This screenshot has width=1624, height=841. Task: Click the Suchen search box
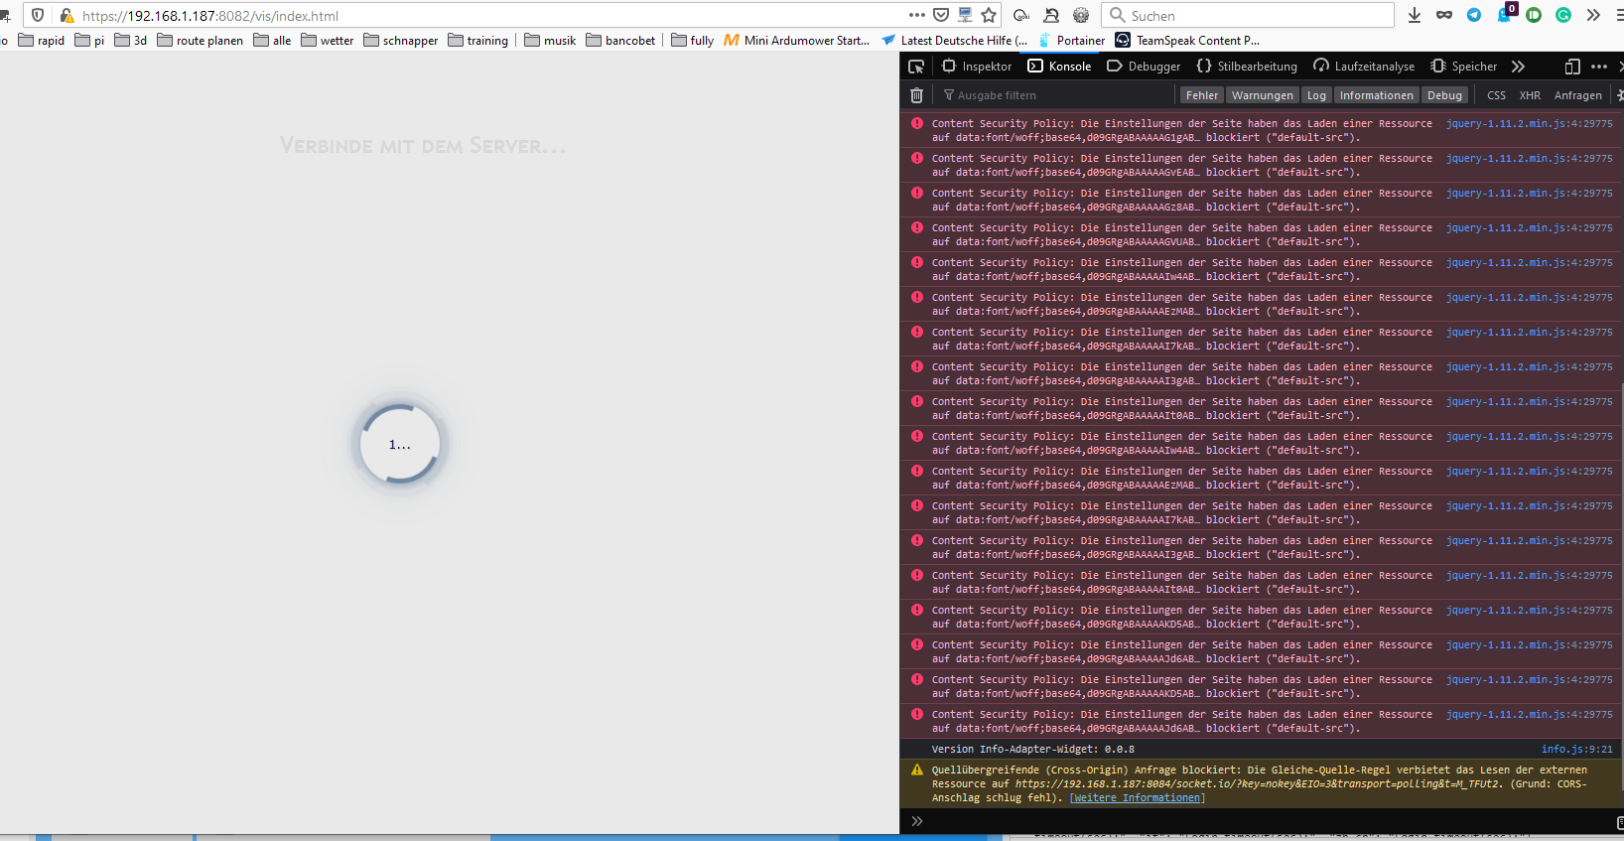tap(1248, 15)
